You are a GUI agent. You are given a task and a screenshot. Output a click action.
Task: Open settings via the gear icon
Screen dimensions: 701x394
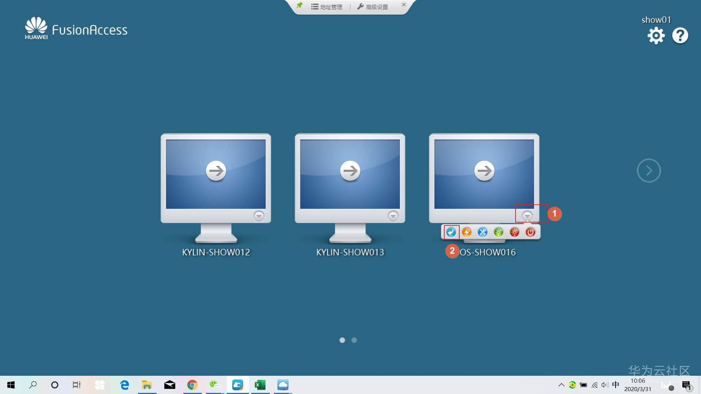(656, 36)
